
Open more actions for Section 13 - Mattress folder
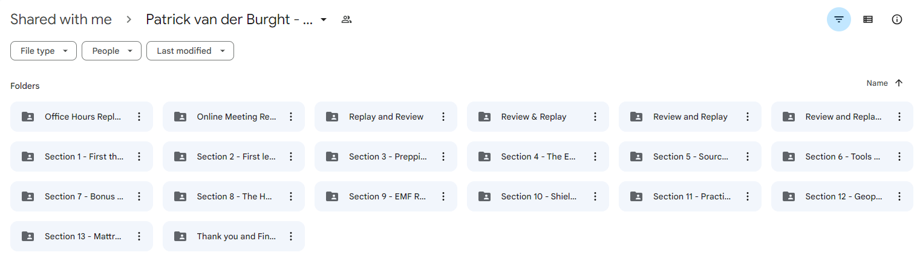click(139, 236)
